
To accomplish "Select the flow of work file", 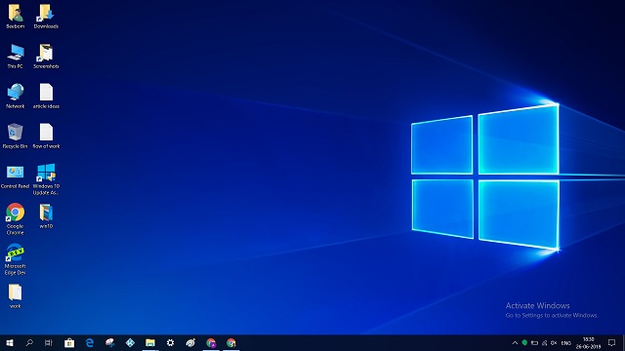I will tap(46, 136).
